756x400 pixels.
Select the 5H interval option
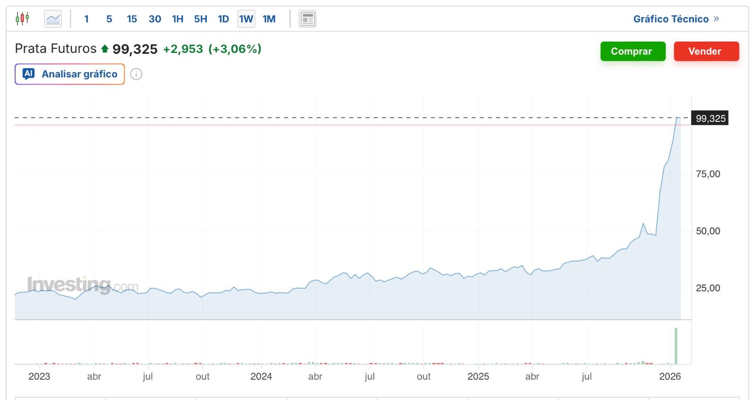click(200, 19)
